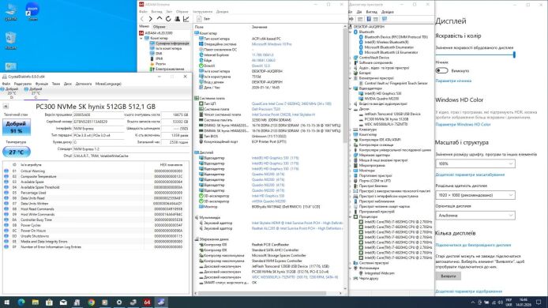
Task: Open the Параметри Windows HD Color link
Action: click(x=463, y=124)
